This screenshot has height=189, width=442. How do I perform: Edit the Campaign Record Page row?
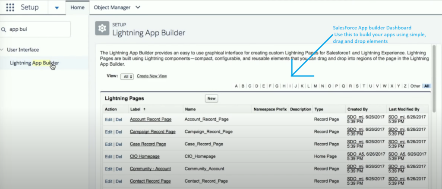point(108,132)
